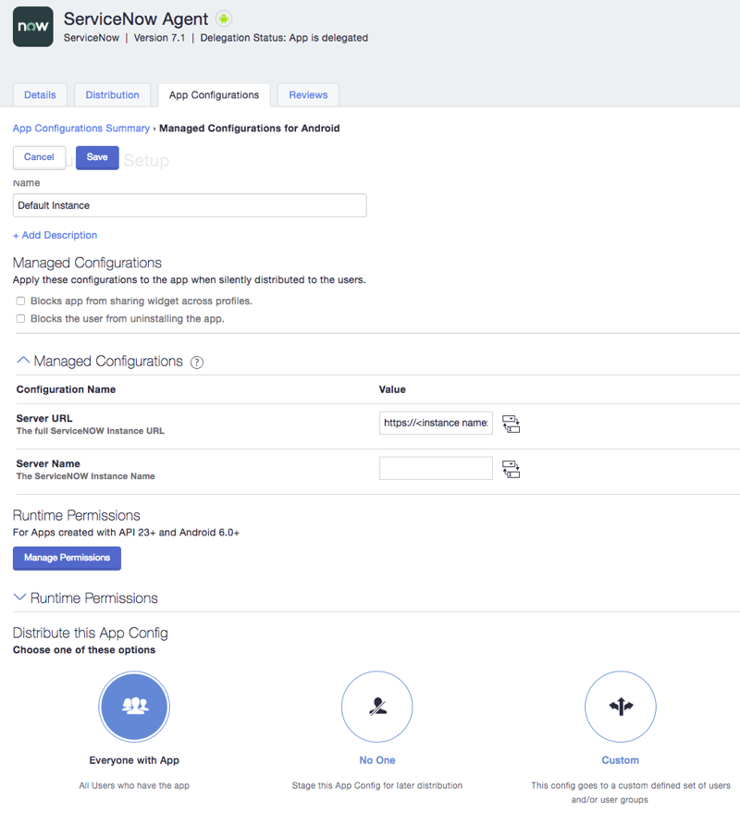The height and width of the screenshot is (824, 740).
Task: Click the ServiceNow app logo icon
Action: pos(33,27)
